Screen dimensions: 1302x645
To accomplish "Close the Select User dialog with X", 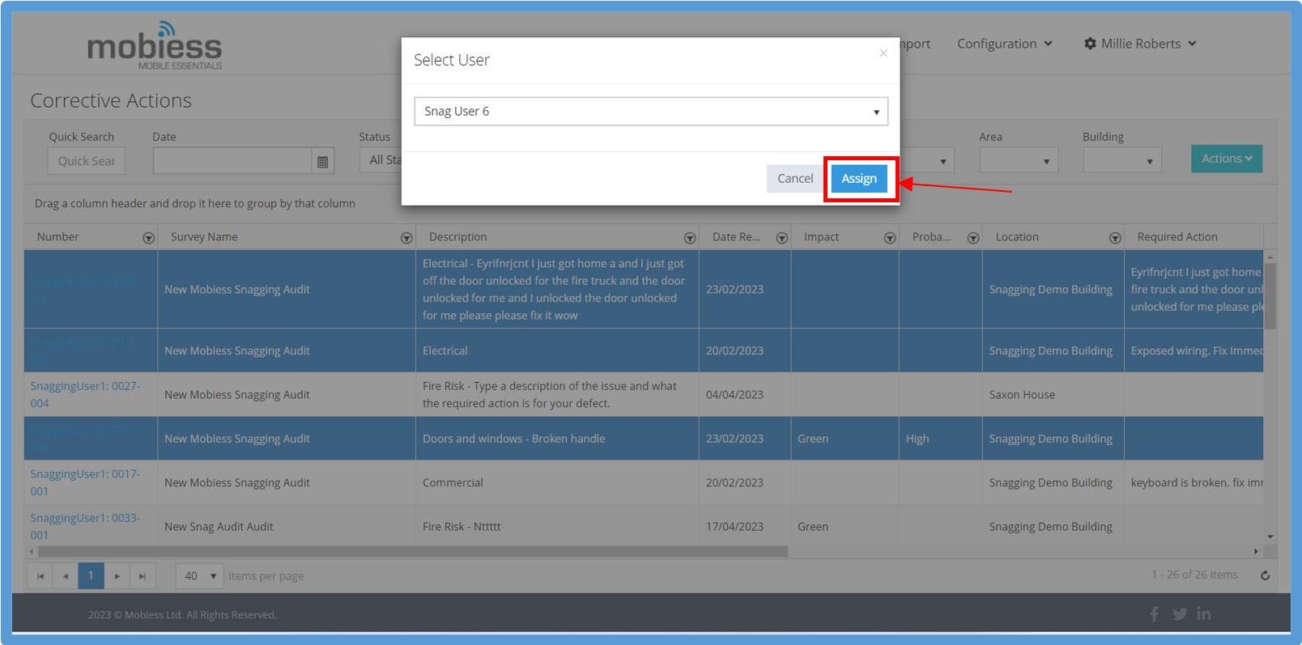I will click(883, 53).
